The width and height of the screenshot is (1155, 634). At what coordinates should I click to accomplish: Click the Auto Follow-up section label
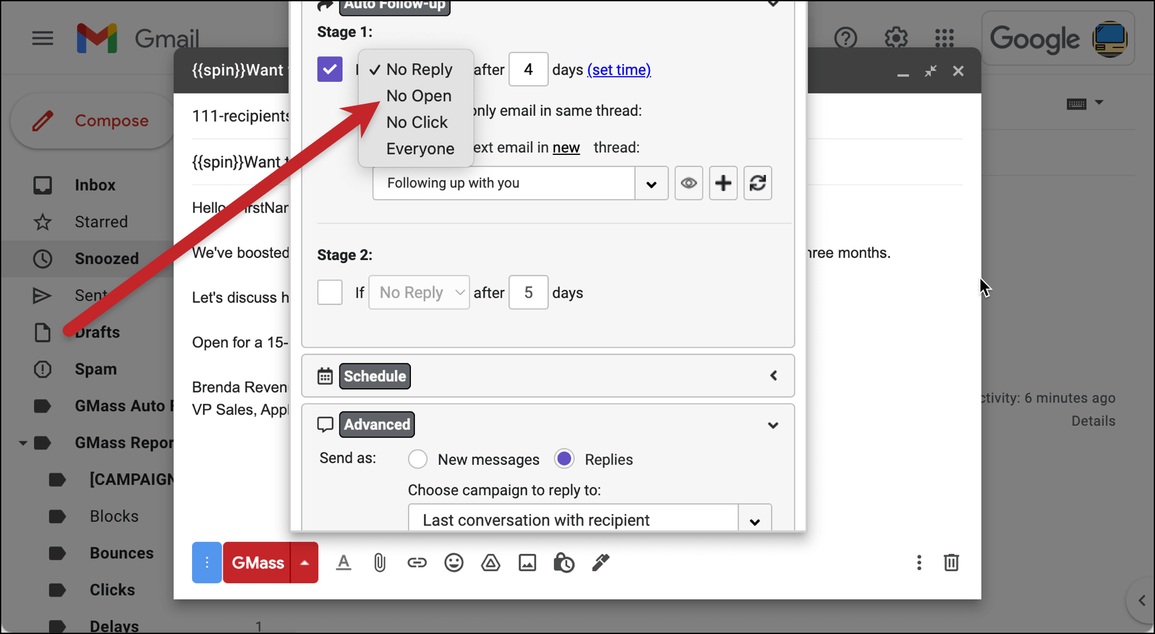(x=394, y=5)
